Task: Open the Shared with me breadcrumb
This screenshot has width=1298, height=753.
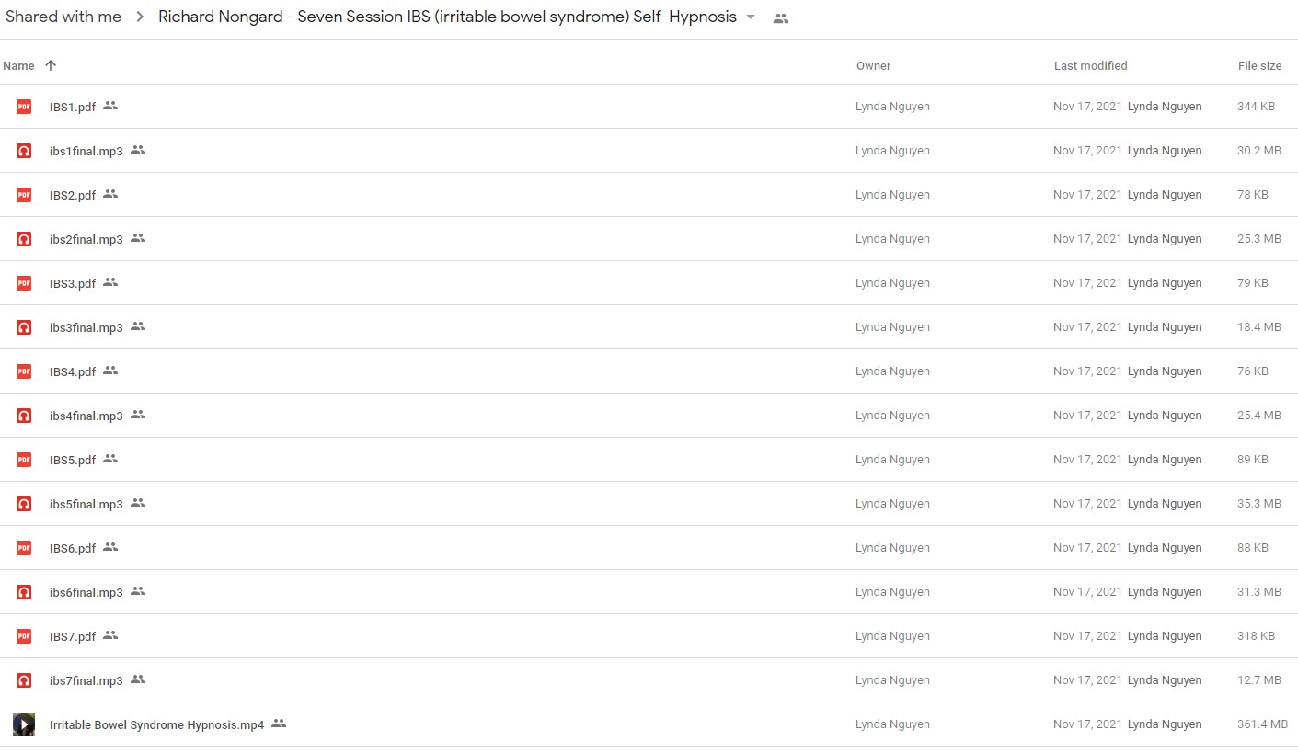Action: [63, 17]
